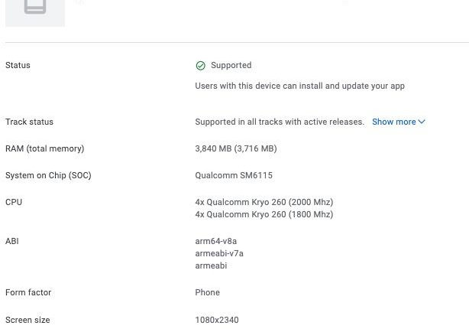Click the 3,840 MB RAM value
Viewport: 469px width, 329px height.
[235, 148]
